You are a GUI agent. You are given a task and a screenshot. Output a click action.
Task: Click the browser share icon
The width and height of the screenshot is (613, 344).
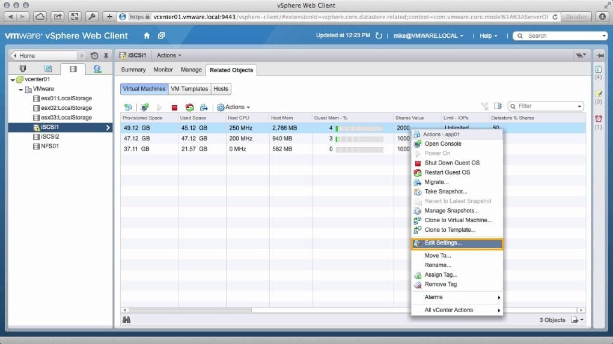click(57, 17)
